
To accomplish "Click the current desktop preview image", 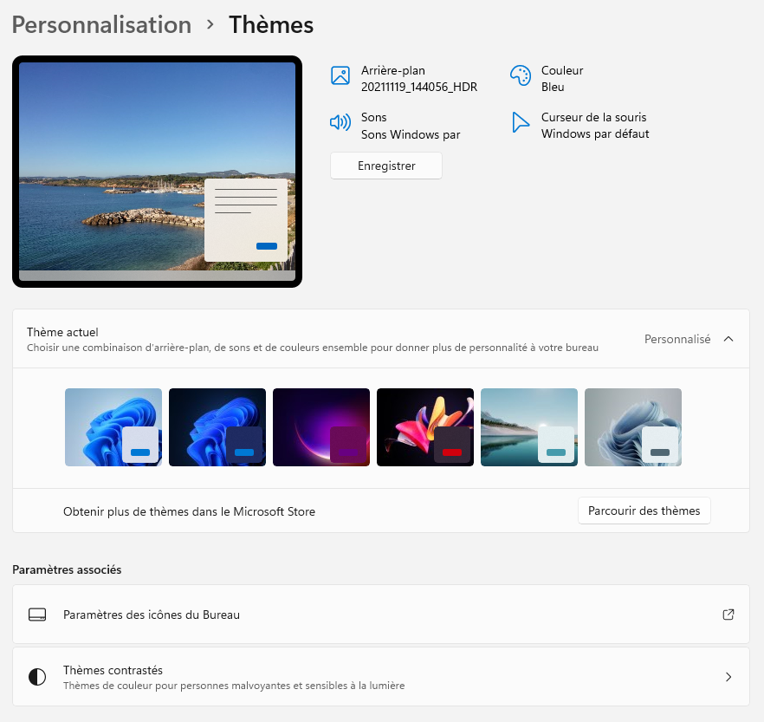I will 157,171.
